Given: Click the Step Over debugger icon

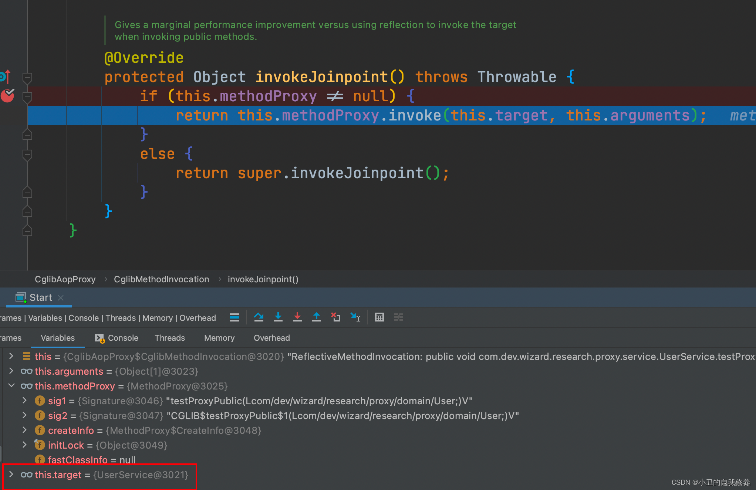Looking at the screenshot, I should [259, 317].
